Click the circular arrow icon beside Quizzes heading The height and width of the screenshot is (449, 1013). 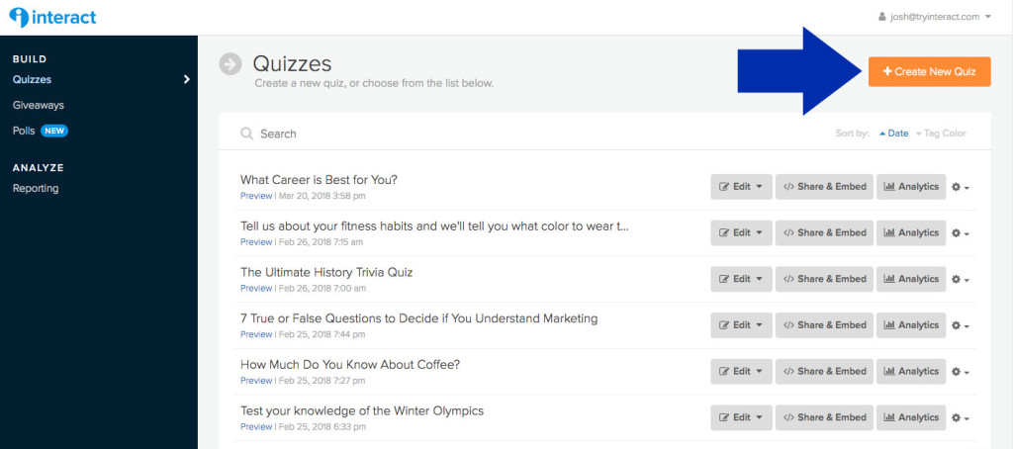pyautogui.click(x=230, y=64)
